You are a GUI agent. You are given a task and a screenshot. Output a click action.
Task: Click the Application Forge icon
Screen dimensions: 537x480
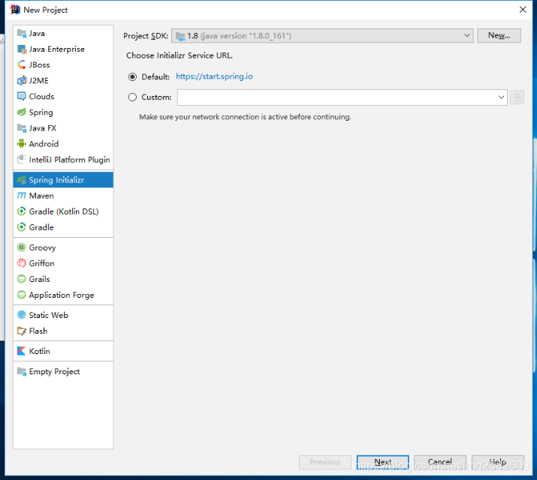(22, 295)
